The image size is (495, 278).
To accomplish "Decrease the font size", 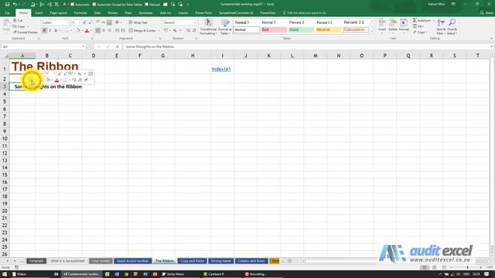I will coord(90,22).
